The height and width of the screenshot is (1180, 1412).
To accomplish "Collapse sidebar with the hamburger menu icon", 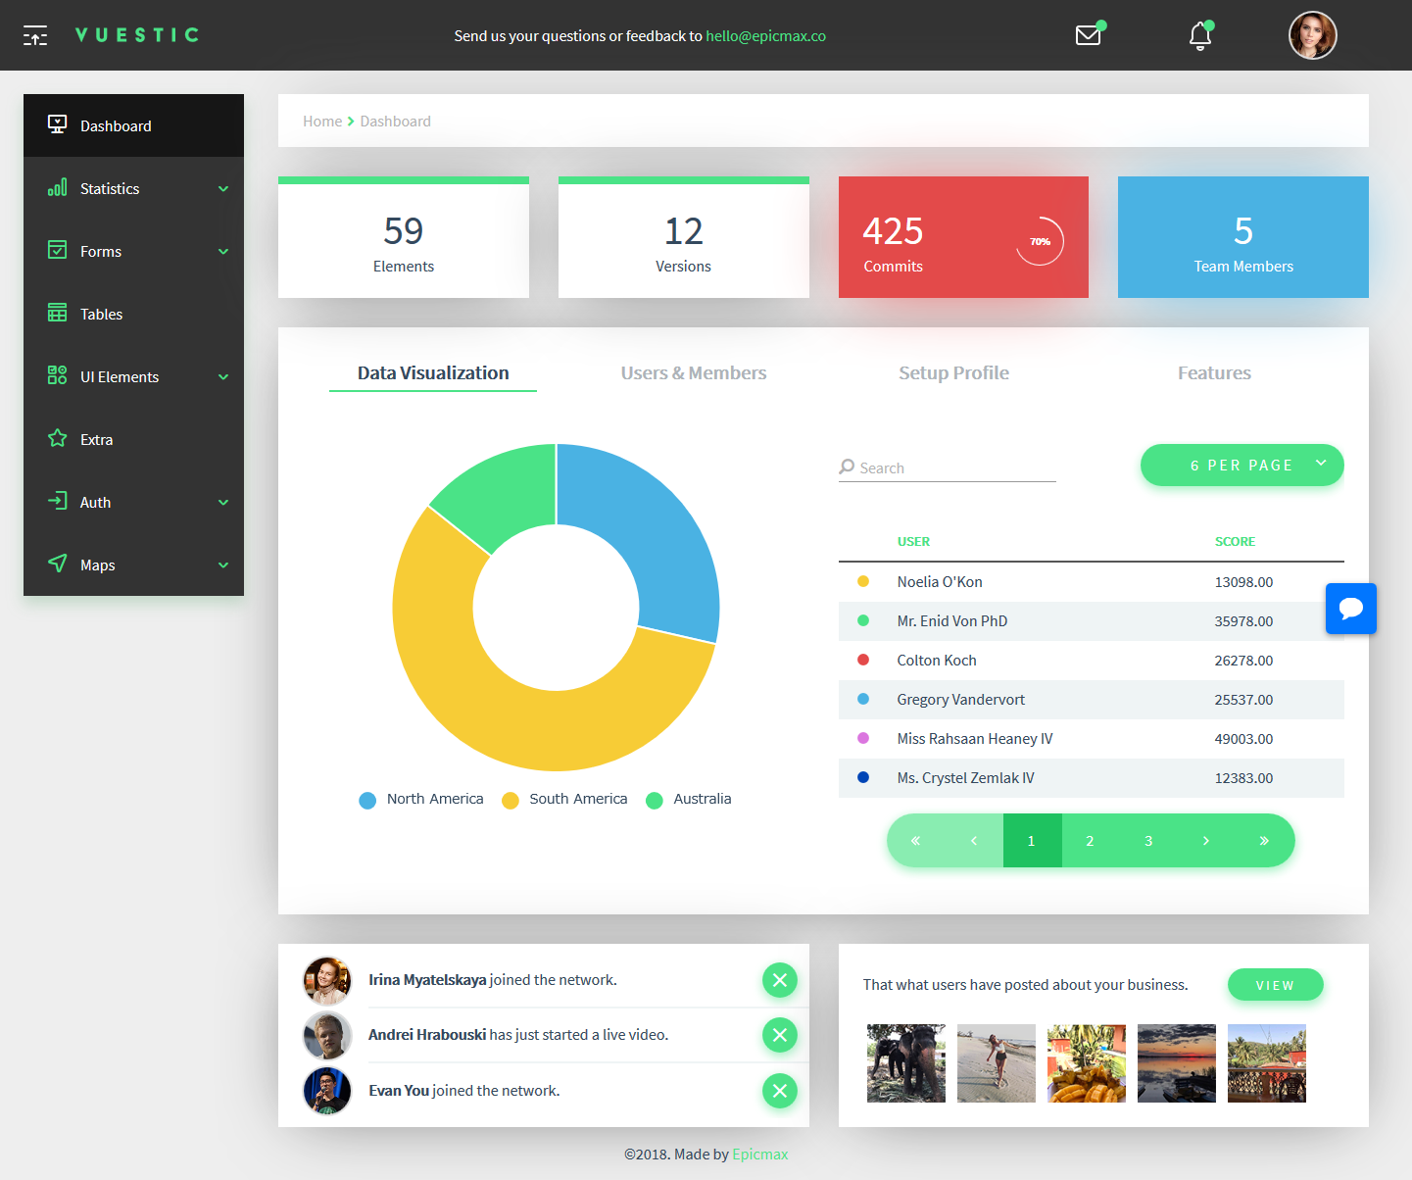I will (x=35, y=36).
